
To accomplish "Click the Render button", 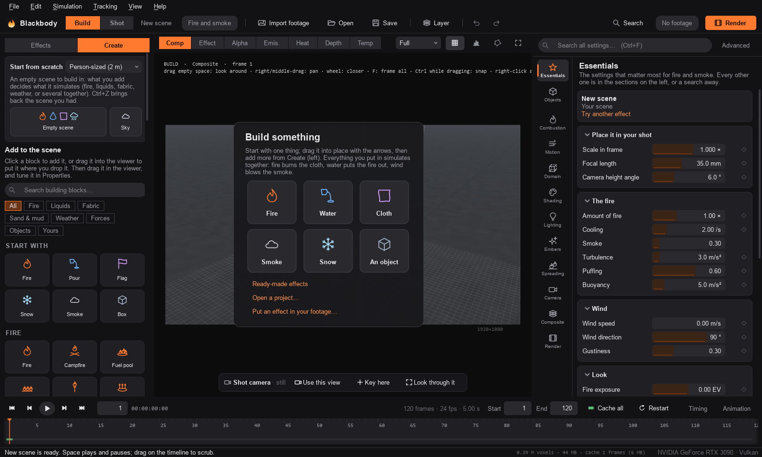I will tap(731, 23).
